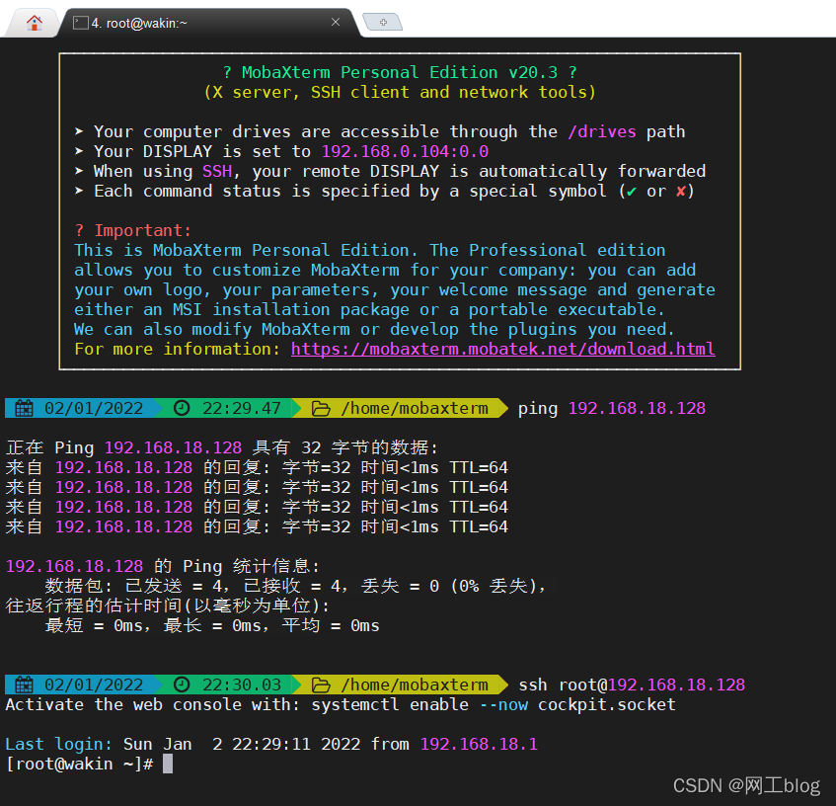836x806 pixels.
Task: Click '/home/mobaxterm' path in the ping prompt
Action: point(415,409)
